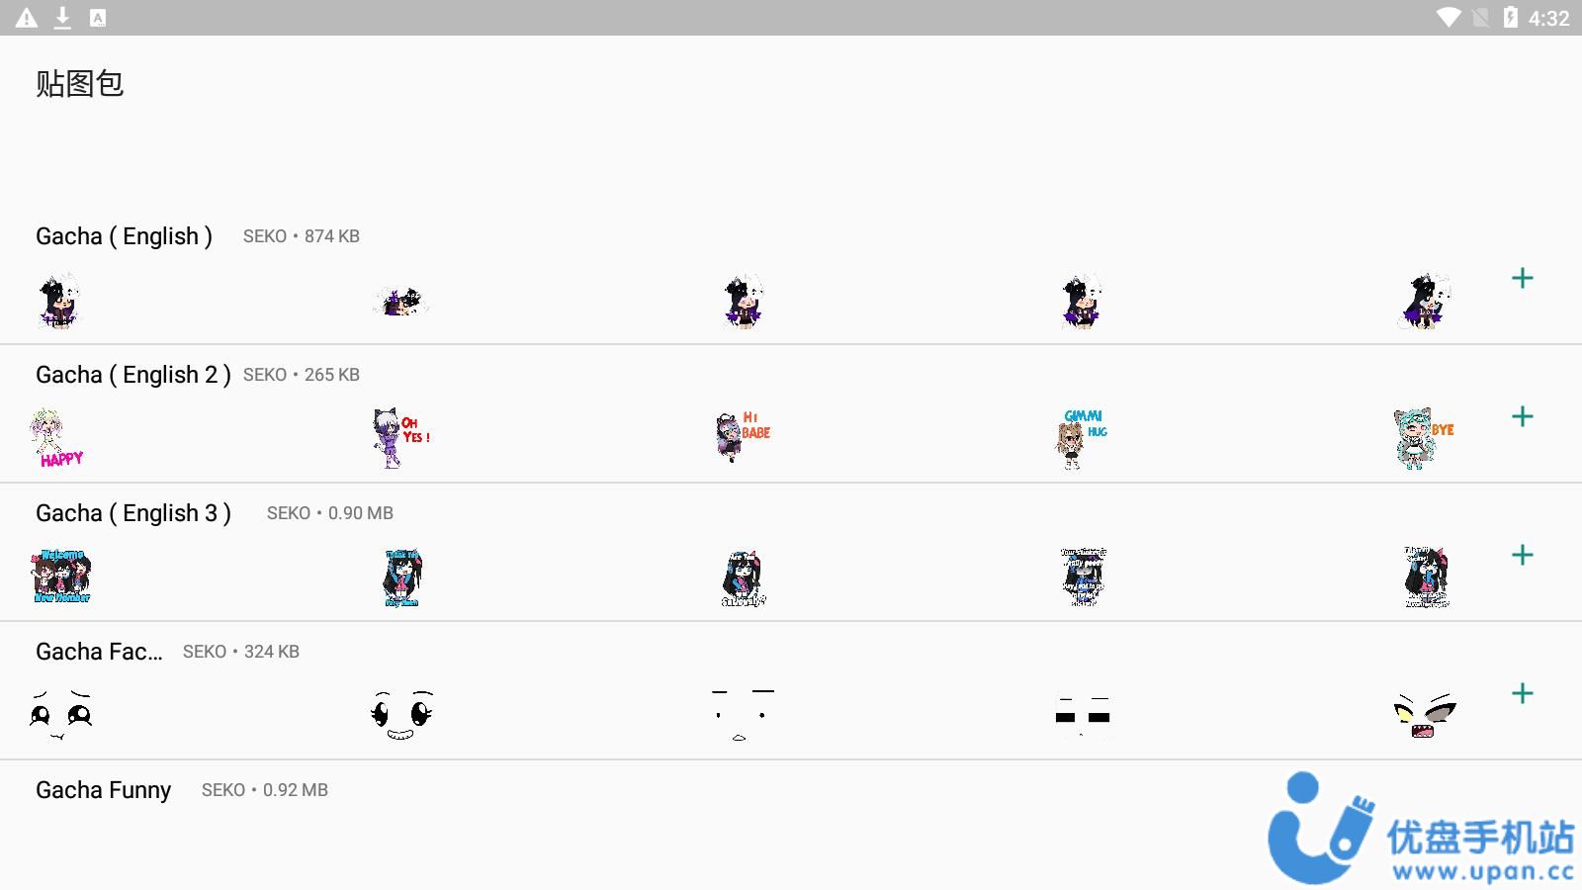The height and width of the screenshot is (890, 1582).
Task: Open the Gacha ( English 3 ) title
Action: pyautogui.click(x=133, y=513)
